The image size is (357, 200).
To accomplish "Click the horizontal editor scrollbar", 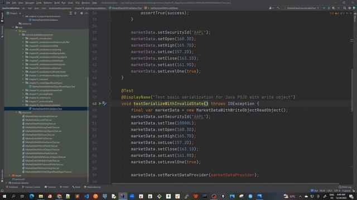I will tap(225, 184).
